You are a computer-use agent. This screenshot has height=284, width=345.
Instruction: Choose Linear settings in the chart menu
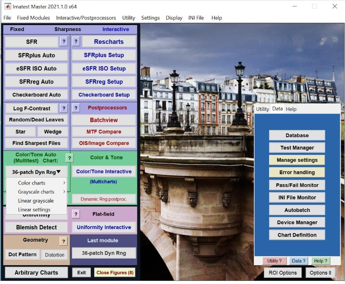[x=36, y=210]
